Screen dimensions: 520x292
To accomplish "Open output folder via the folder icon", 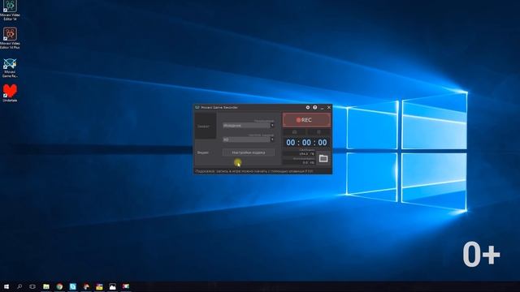I will [x=323, y=159].
